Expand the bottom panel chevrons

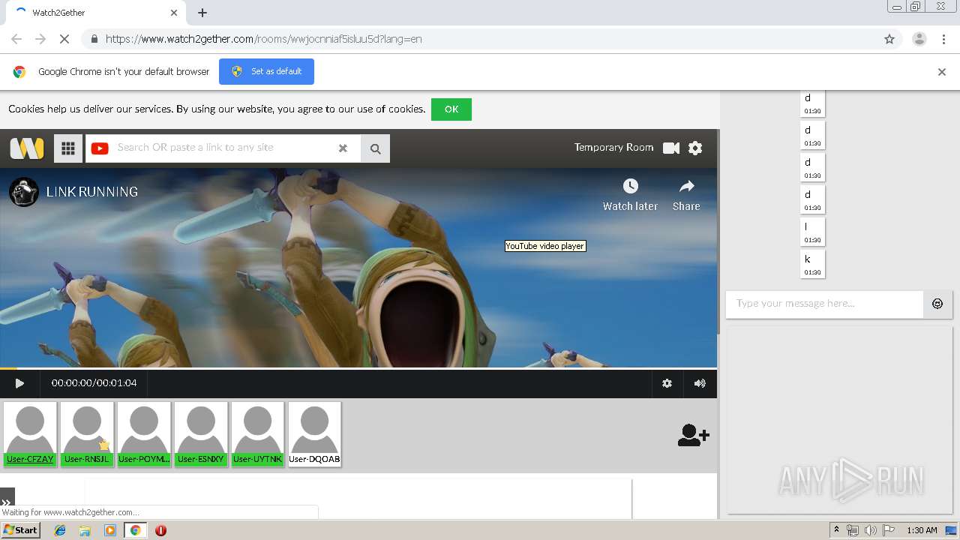point(7,502)
